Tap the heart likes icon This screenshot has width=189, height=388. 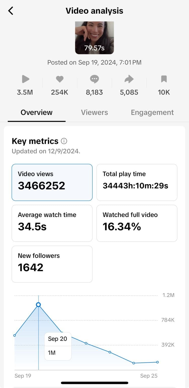pos(60,79)
